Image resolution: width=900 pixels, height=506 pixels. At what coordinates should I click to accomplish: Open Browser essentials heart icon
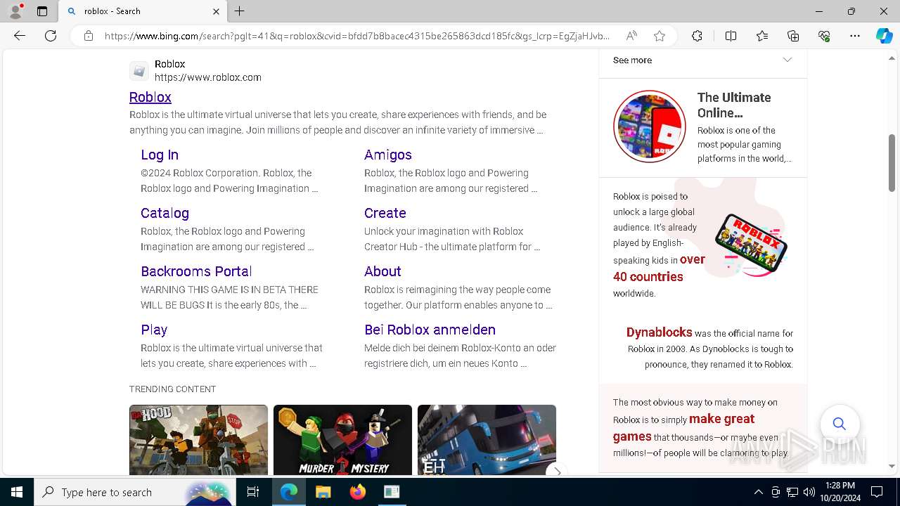[824, 36]
